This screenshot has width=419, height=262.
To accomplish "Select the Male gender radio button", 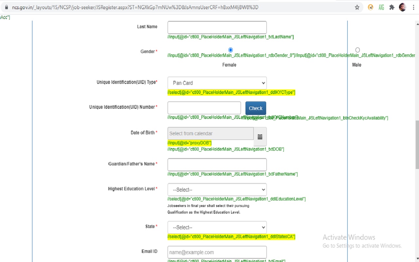I will coord(357,50).
